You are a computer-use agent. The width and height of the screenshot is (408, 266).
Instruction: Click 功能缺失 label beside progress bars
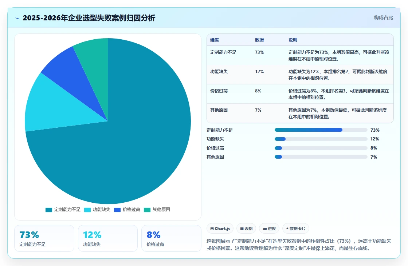pos(215,139)
